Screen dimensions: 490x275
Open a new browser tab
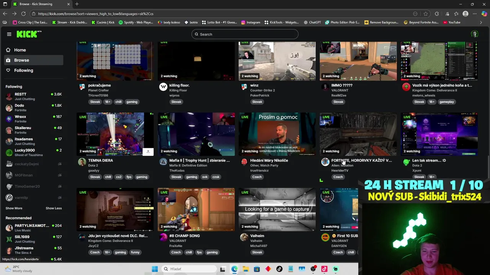(77, 4)
